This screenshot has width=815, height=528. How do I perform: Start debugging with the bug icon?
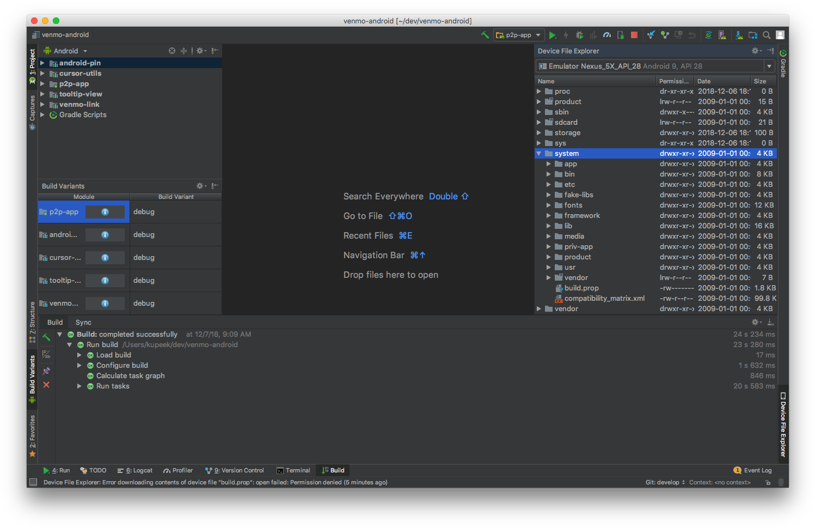pyautogui.click(x=579, y=35)
